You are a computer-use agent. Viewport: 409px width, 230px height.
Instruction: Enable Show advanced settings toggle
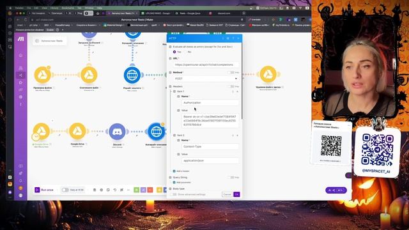pos(173,194)
